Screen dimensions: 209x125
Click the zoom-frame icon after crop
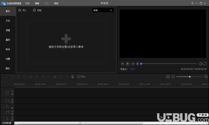point(49,77)
